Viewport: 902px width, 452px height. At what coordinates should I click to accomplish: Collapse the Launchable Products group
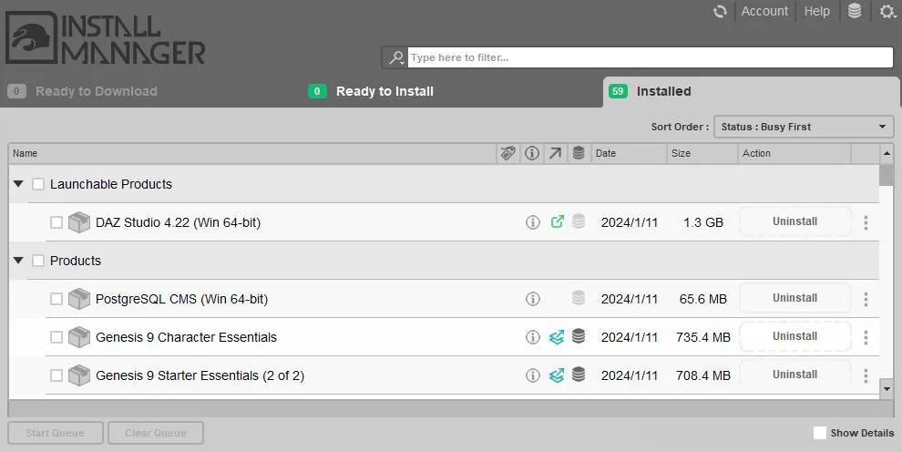(18, 184)
